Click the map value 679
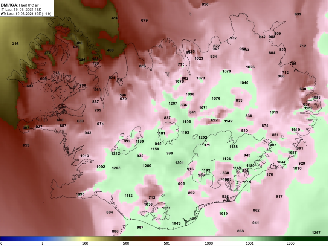This screenshot has height=246, width=328. [x=144, y=20]
